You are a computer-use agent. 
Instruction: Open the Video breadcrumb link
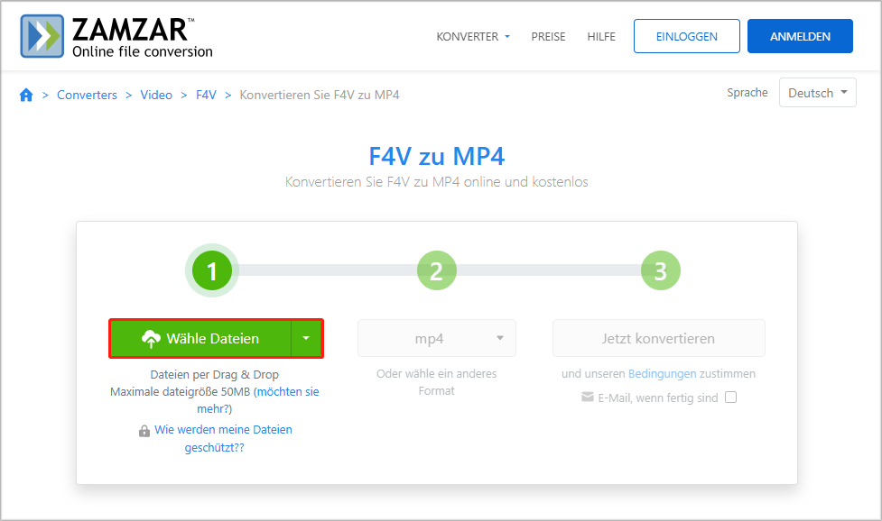tap(156, 95)
